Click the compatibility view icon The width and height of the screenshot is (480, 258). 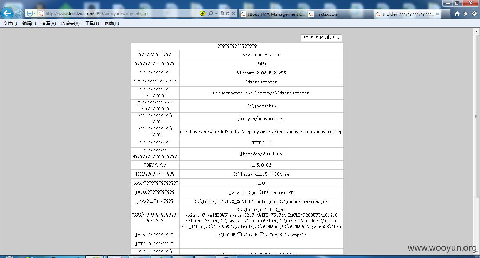tap(222, 13)
